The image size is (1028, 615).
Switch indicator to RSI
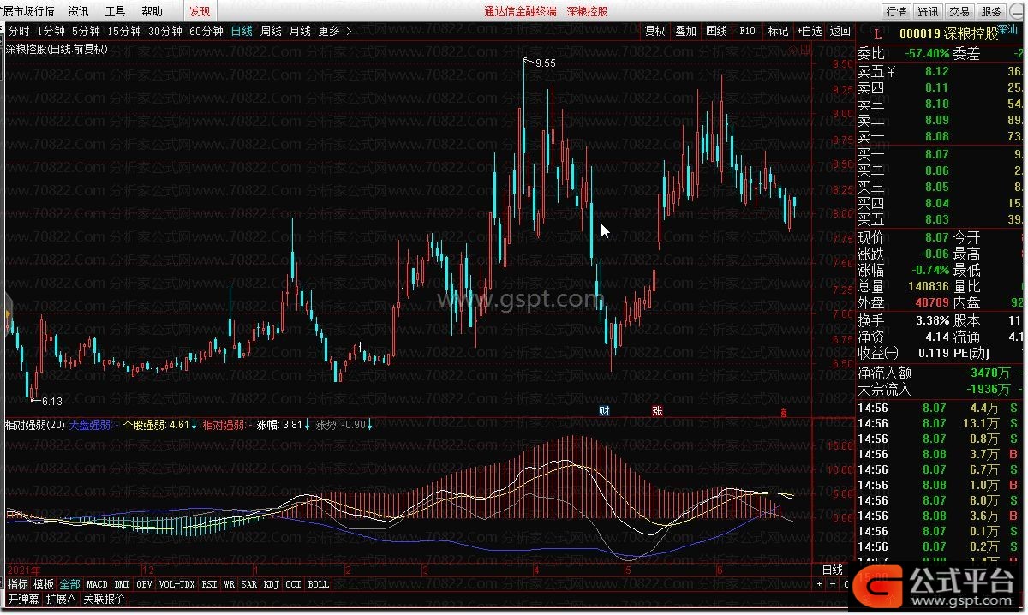point(209,584)
